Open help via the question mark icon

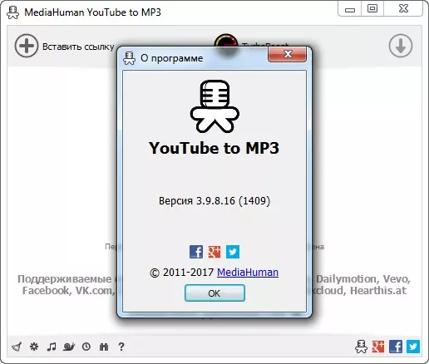pyautogui.click(x=121, y=347)
